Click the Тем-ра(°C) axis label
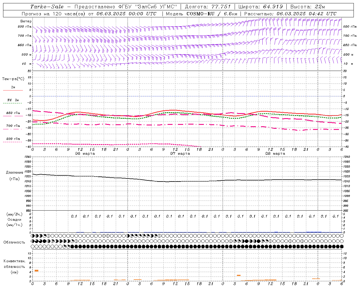The width and height of the screenshot is (358, 286). [x=13, y=79]
